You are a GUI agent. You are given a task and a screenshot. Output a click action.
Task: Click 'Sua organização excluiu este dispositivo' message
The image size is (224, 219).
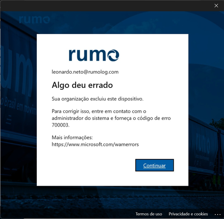(98, 99)
